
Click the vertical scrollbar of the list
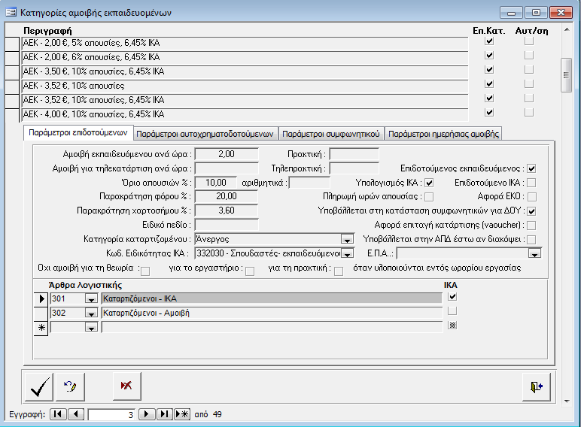[567, 75]
